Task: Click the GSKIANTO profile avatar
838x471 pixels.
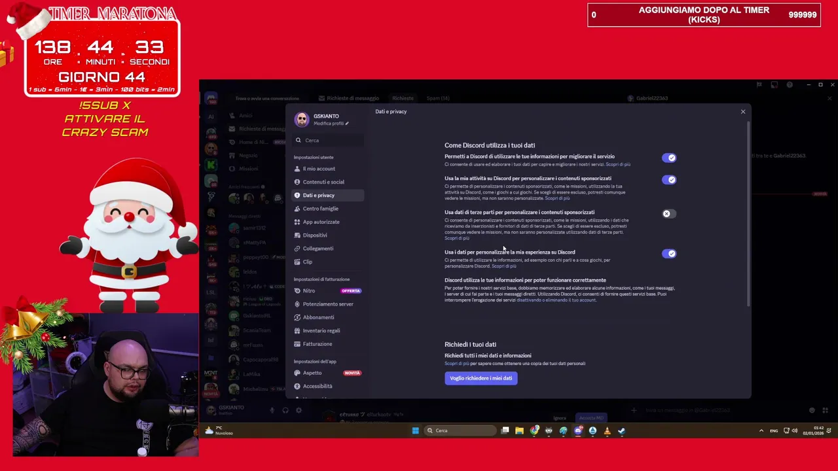Action: pyautogui.click(x=302, y=119)
